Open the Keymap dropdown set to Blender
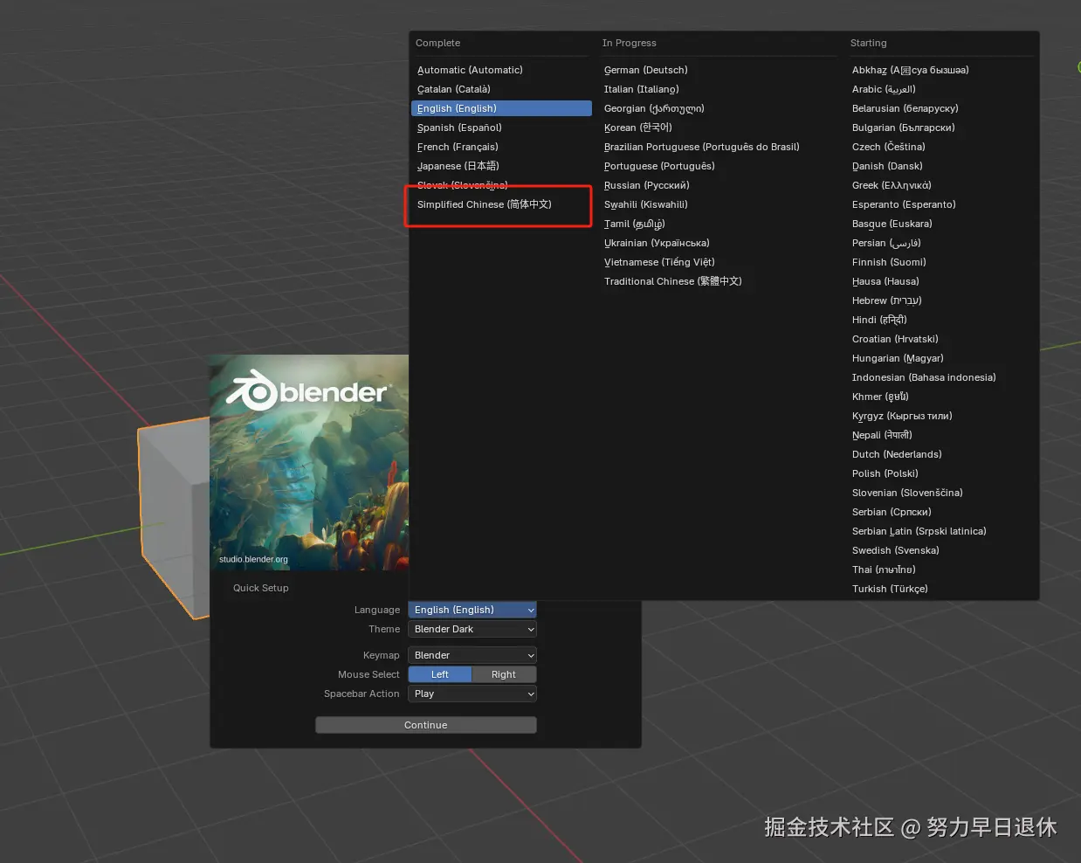 click(472, 655)
